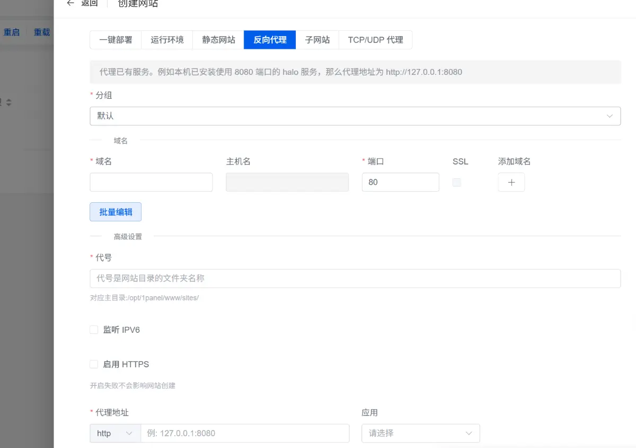Open the 一键部署 tab

(x=115, y=39)
